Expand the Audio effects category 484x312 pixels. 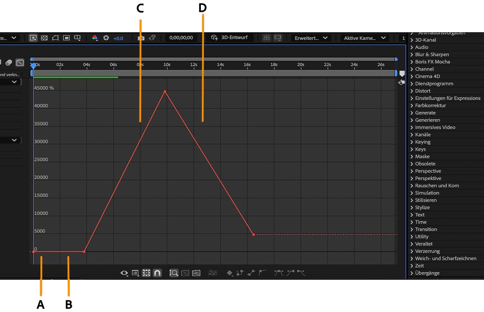click(412, 47)
